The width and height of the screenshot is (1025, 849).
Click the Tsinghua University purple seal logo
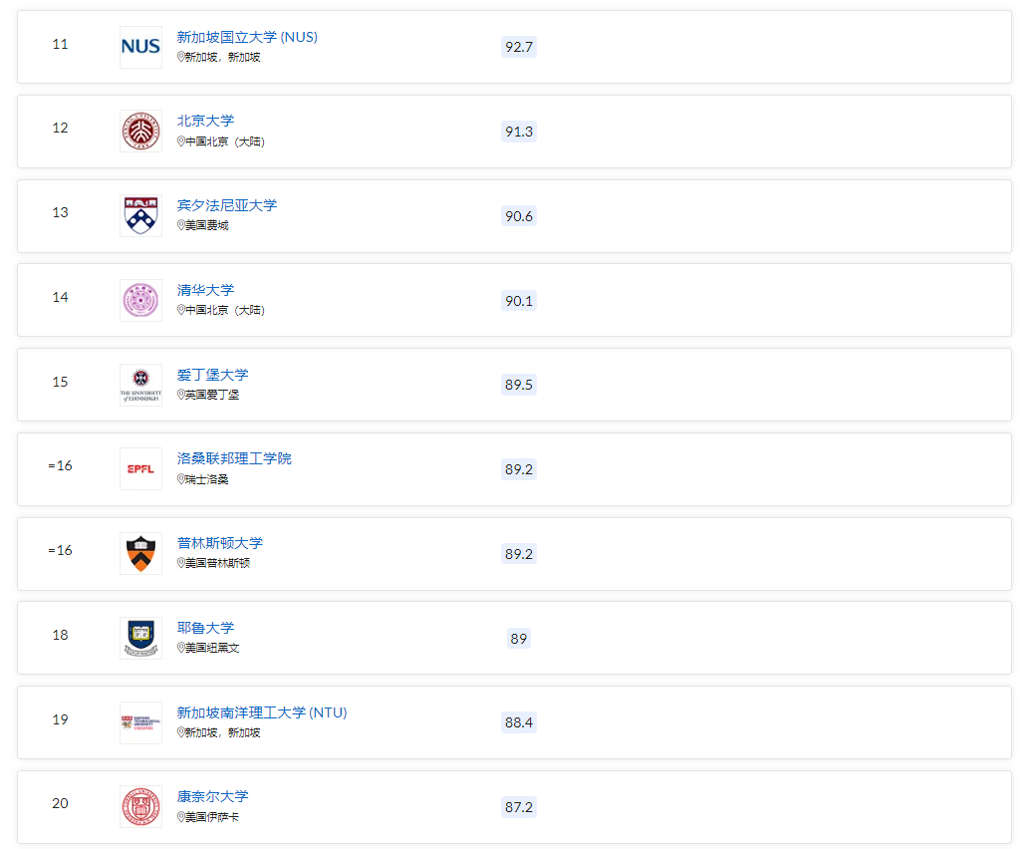[140, 300]
